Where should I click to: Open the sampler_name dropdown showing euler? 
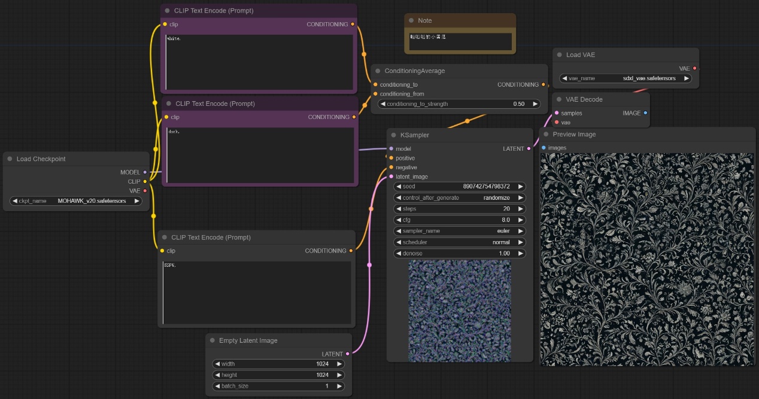tap(459, 231)
